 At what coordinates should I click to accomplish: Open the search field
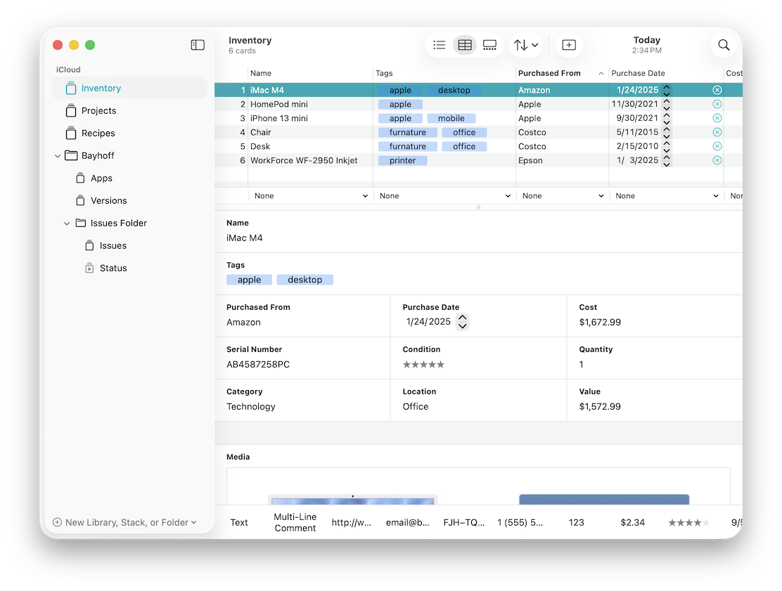click(724, 44)
